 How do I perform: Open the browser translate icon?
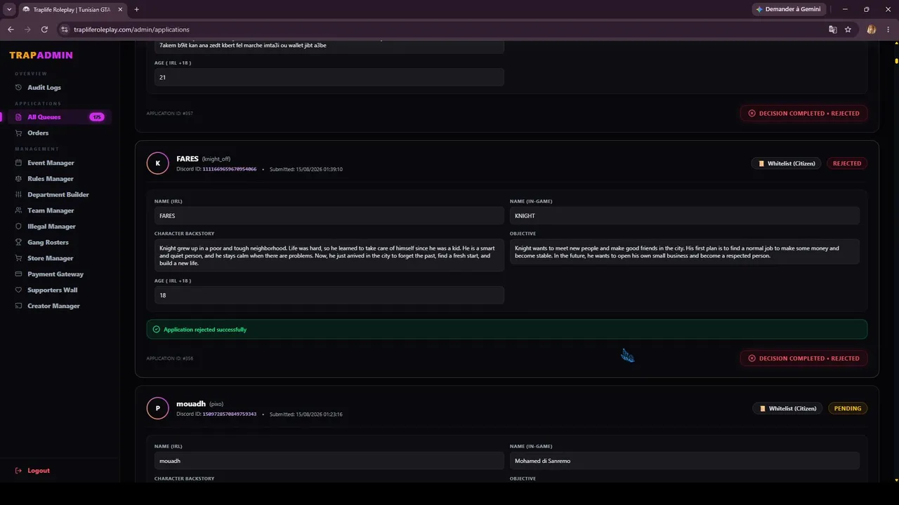click(832, 29)
